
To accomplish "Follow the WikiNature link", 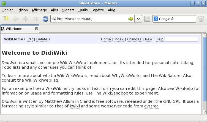I will point(170,76).
